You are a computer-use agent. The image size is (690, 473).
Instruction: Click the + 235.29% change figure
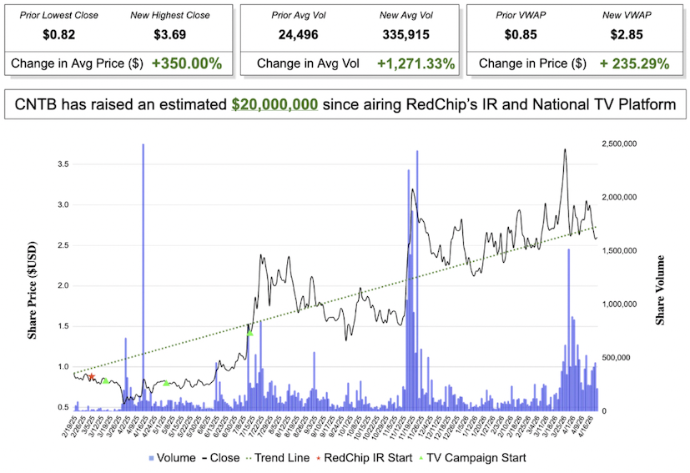click(x=635, y=63)
